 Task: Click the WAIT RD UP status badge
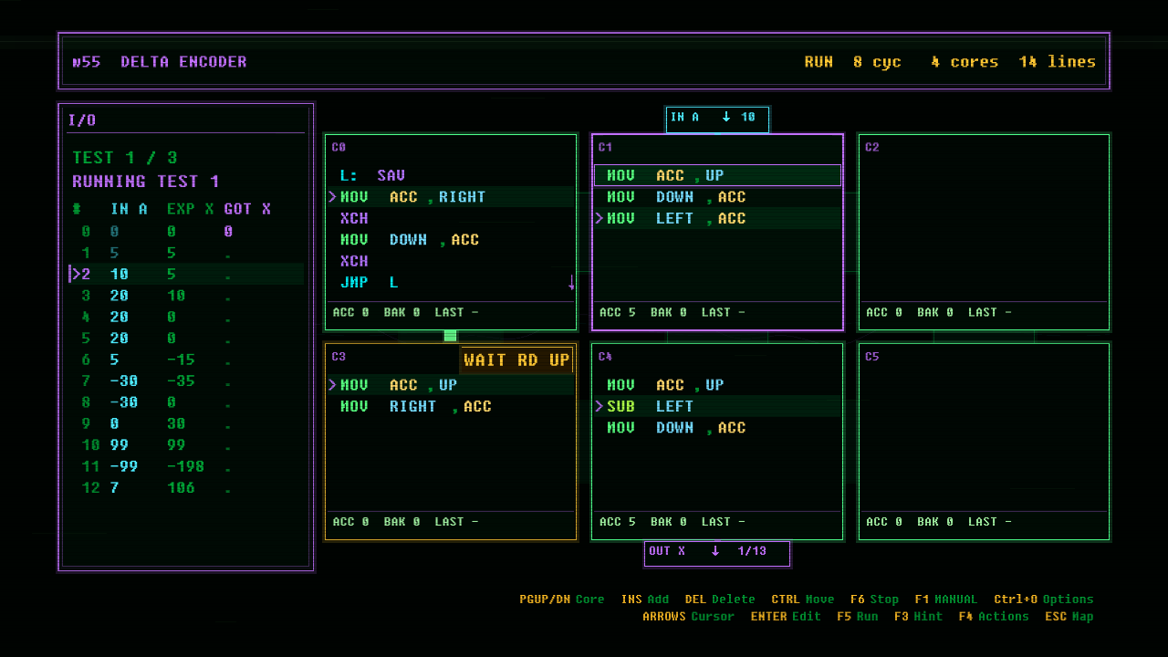click(516, 360)
